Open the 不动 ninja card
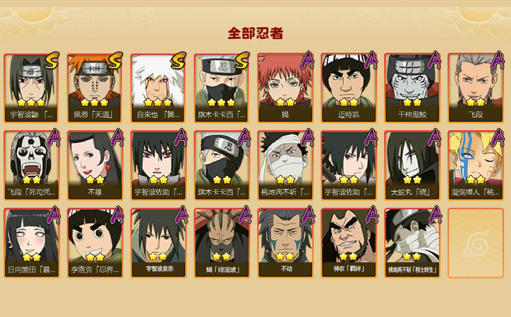Viewport: 511px width, 317px height. coord(285,243)
